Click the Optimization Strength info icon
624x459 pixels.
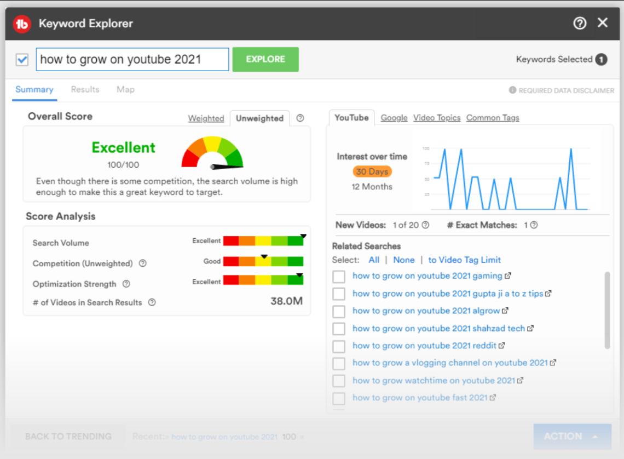(127, 284)
